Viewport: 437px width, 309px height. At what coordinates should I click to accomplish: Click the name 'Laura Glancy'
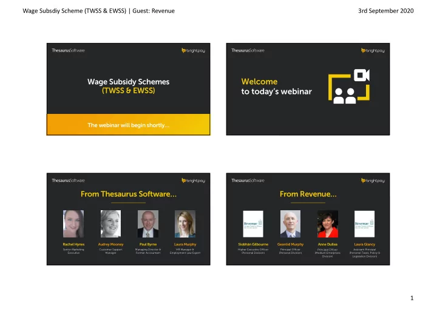365,244
